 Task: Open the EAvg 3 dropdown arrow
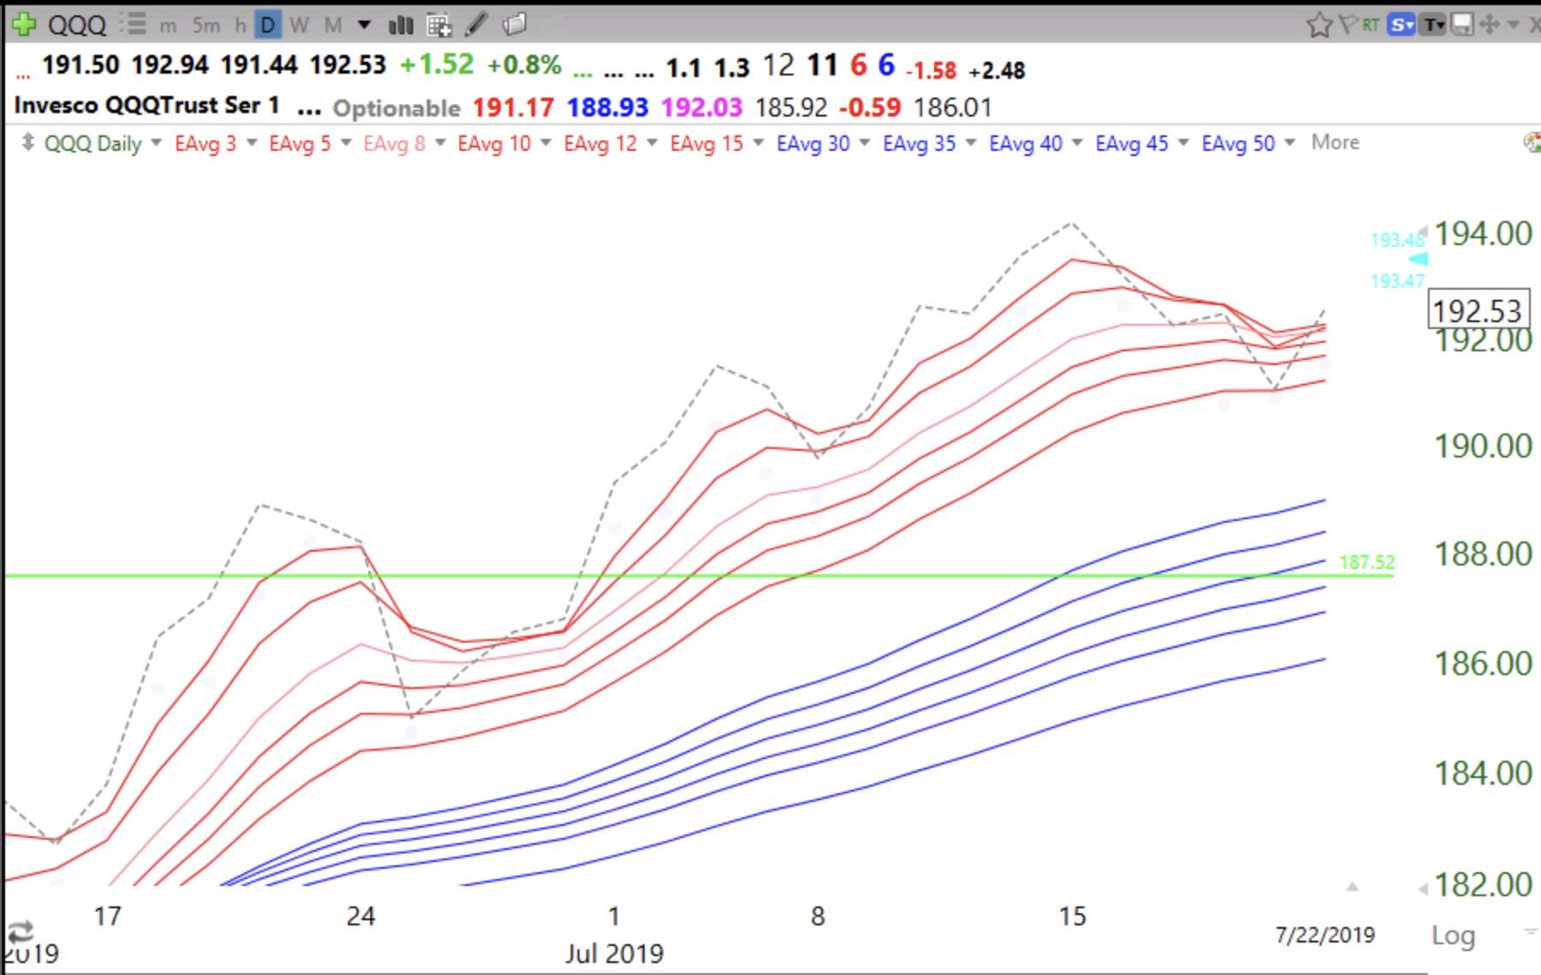click(x=251, y=143)
